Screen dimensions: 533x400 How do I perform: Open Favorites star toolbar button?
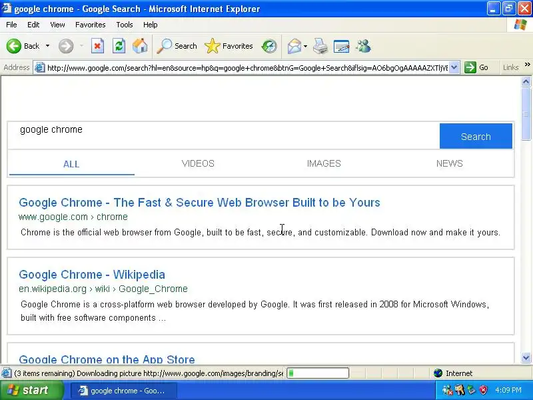click(229, 46)
